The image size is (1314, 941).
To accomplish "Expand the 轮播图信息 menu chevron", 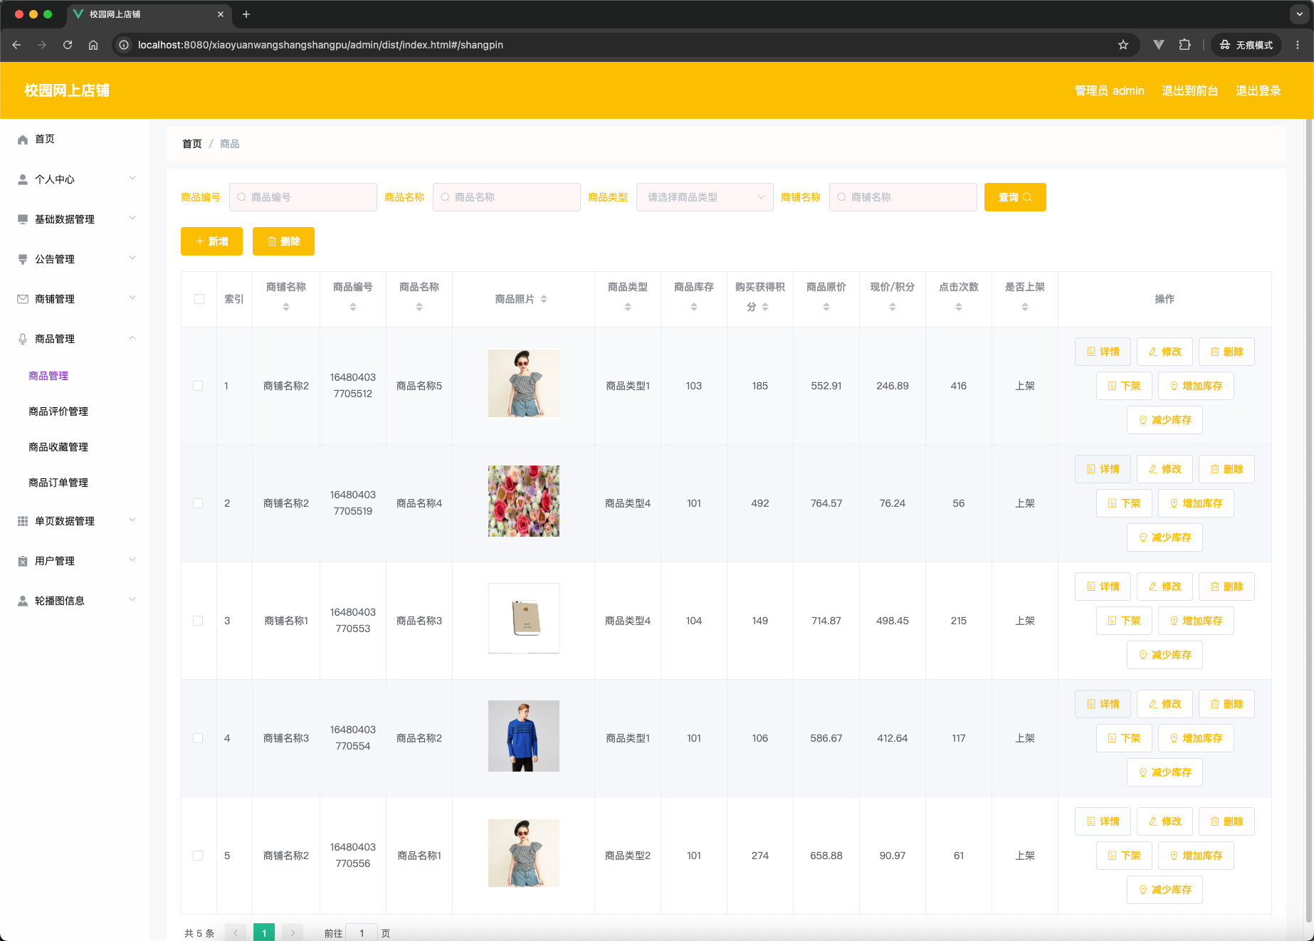I will click(132, 599).
